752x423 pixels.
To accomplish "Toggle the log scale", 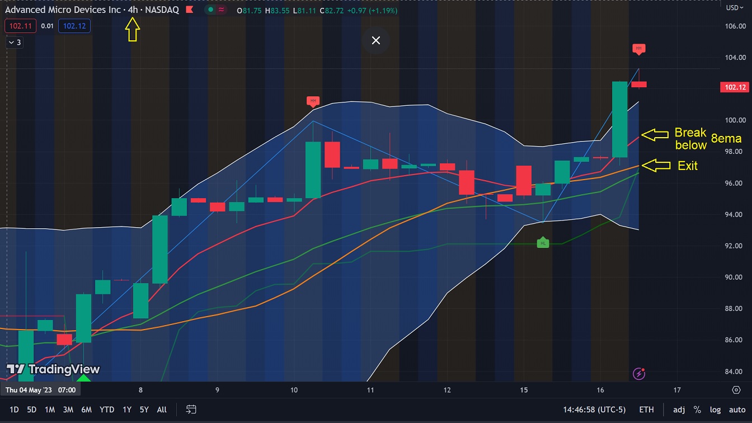I will [716, 410].
